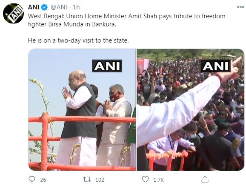The height and width of the screenshot is (189, 246).
Task: Open the three-dot more options menu
Action: coord(240,7)
